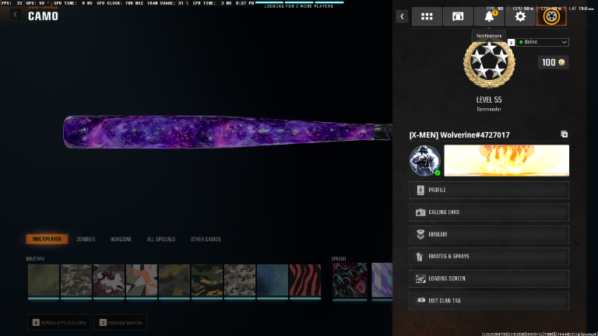Image resolution: width=598 pixels, height=336 pixels.
Task: Copy the player ID icon
Action: point(564,134)
